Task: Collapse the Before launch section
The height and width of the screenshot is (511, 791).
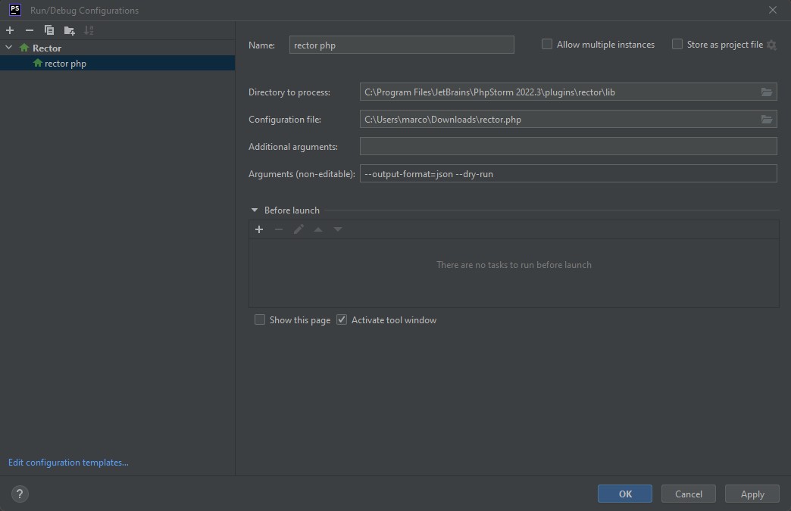Action: 255,210
